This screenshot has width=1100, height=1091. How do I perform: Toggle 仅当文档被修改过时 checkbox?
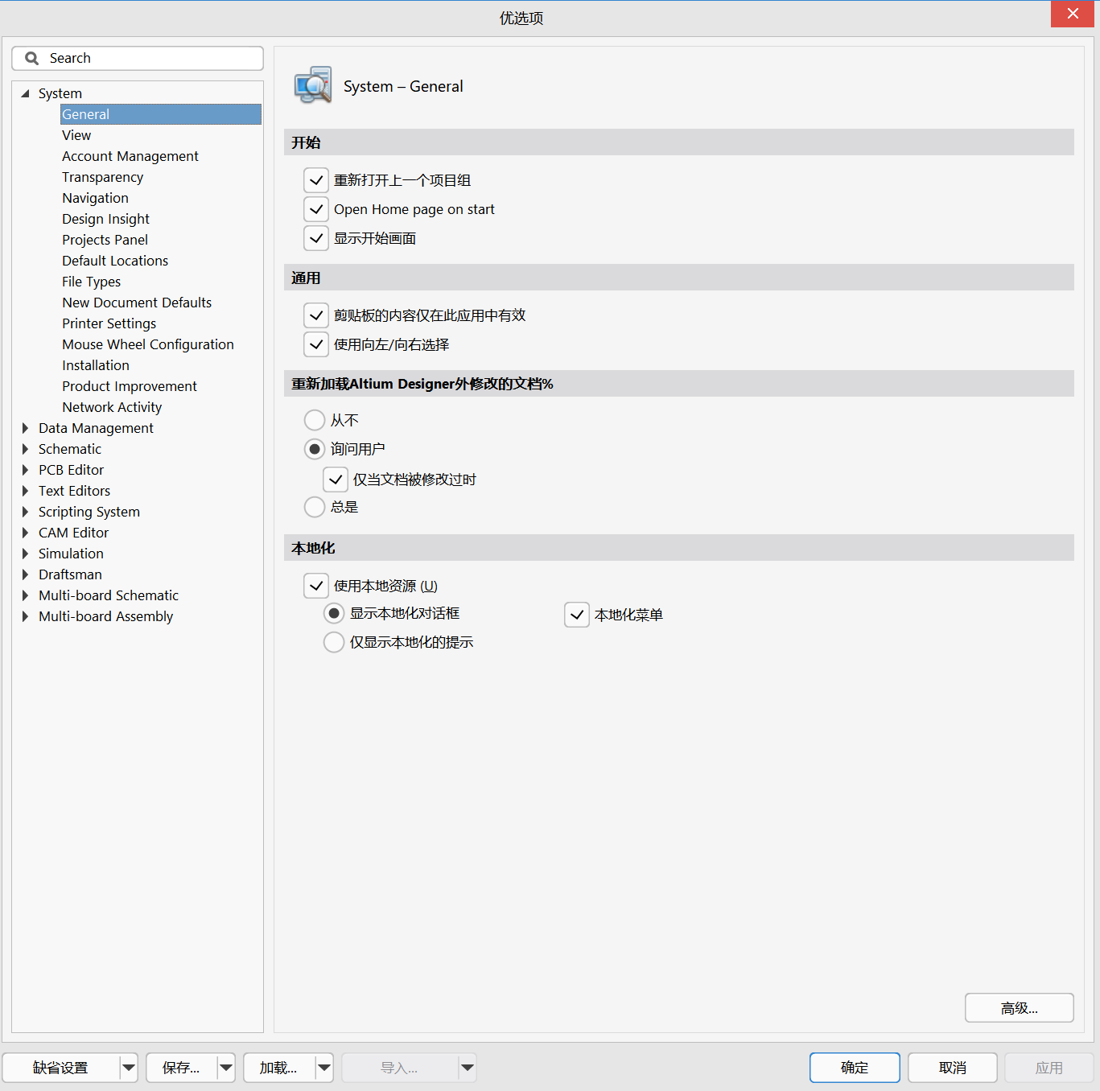coord(336,480)
